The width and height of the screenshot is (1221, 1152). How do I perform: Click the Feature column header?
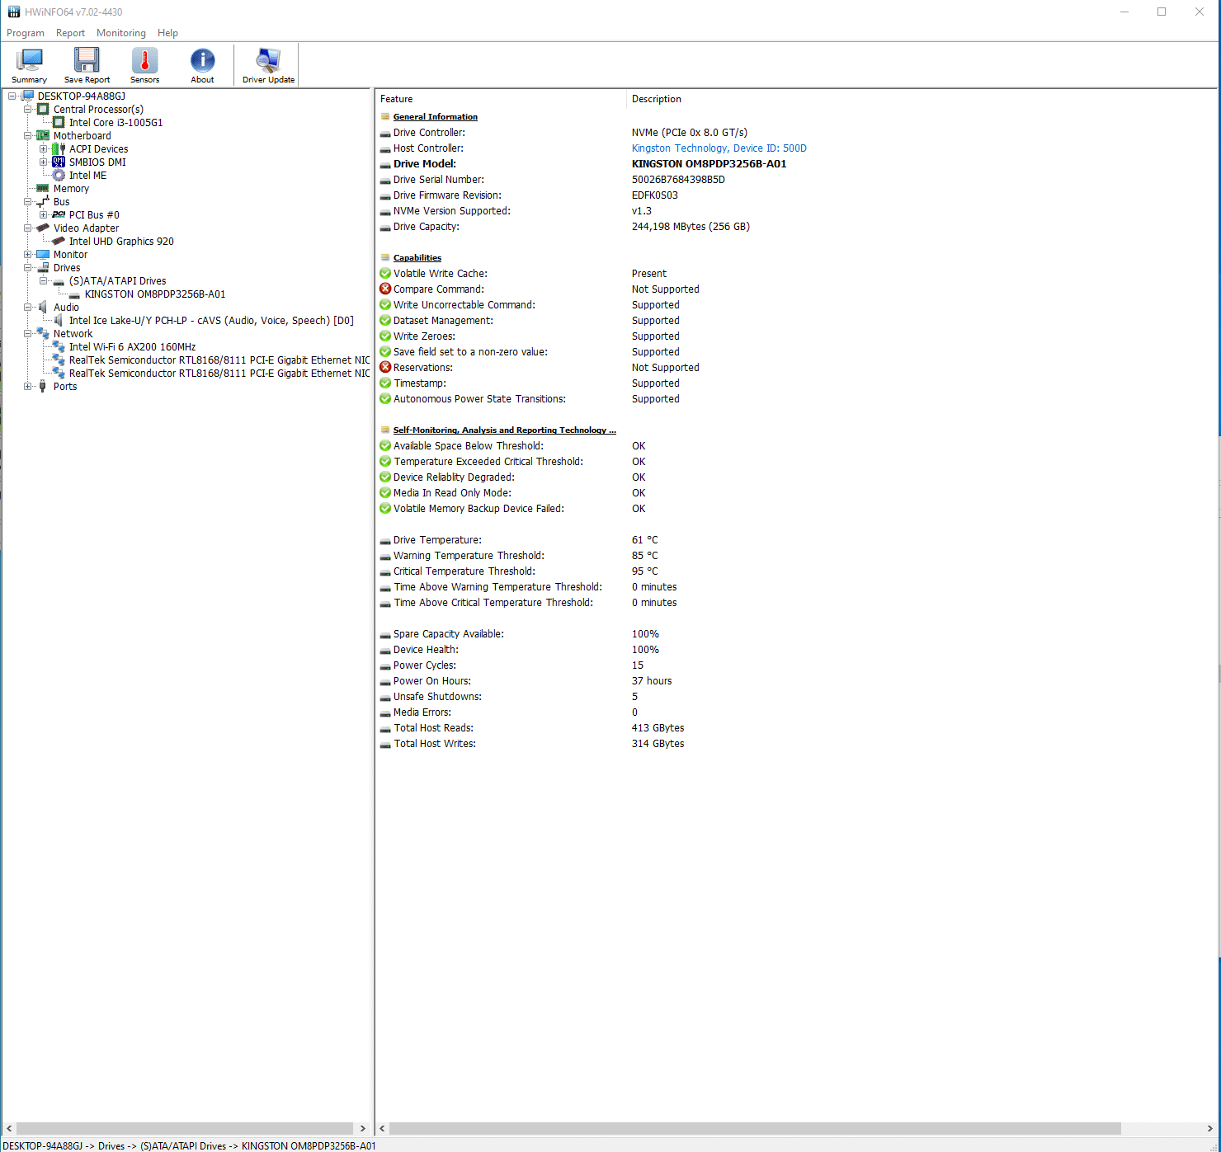point(501,99)
